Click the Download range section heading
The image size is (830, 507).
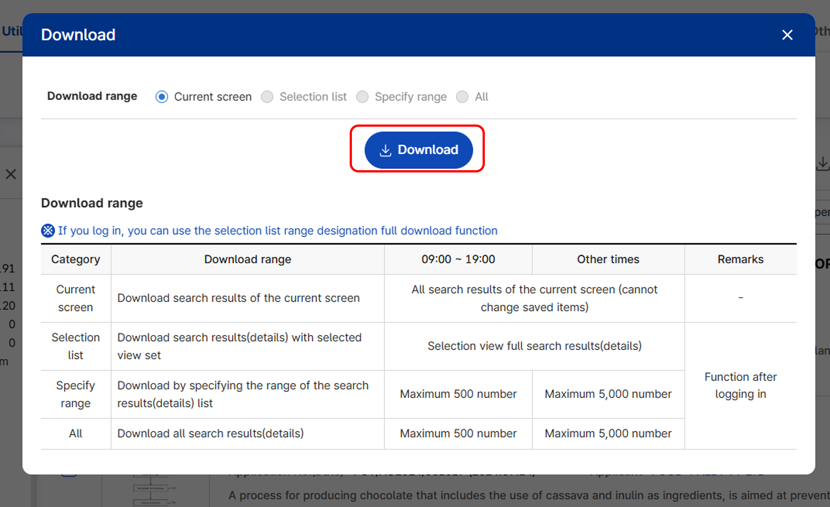92,203
